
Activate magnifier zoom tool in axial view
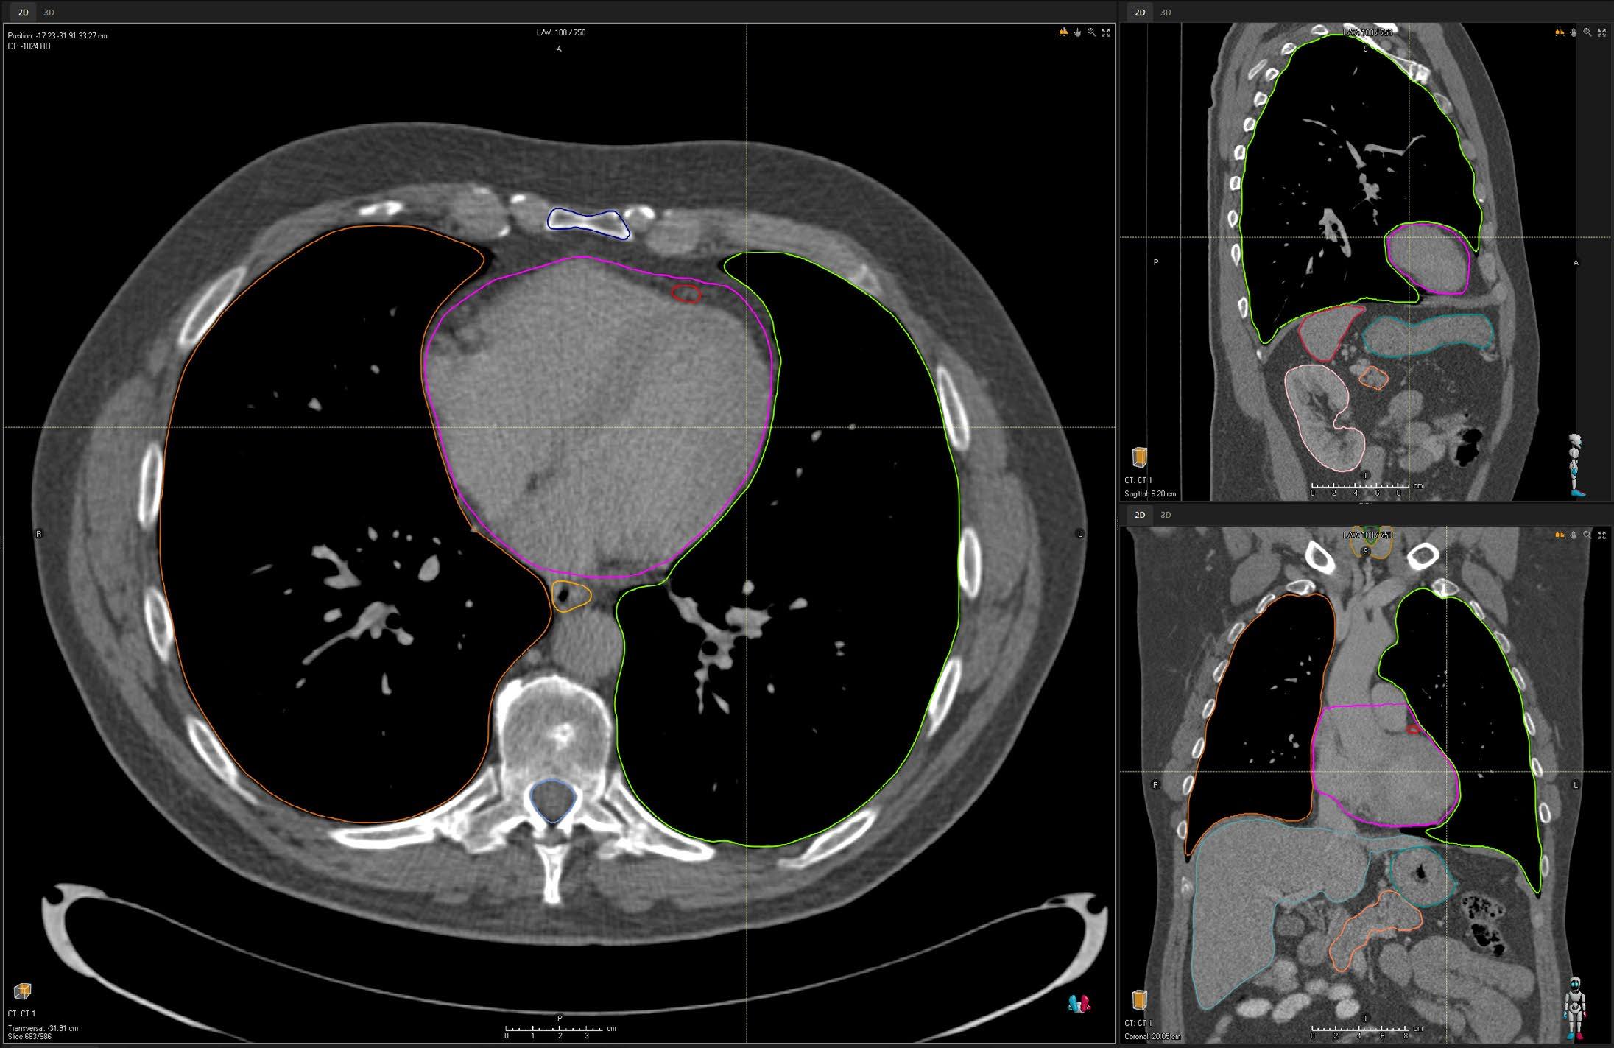click(x=1091, y=32)
